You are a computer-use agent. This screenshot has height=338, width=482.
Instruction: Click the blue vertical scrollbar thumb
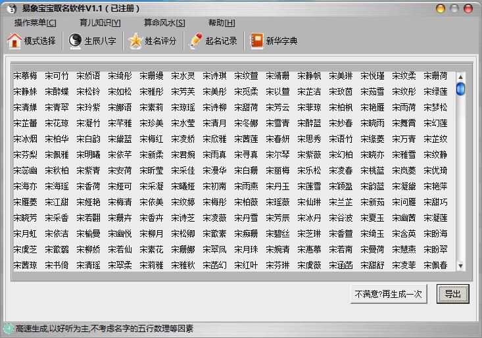point(460,89)
